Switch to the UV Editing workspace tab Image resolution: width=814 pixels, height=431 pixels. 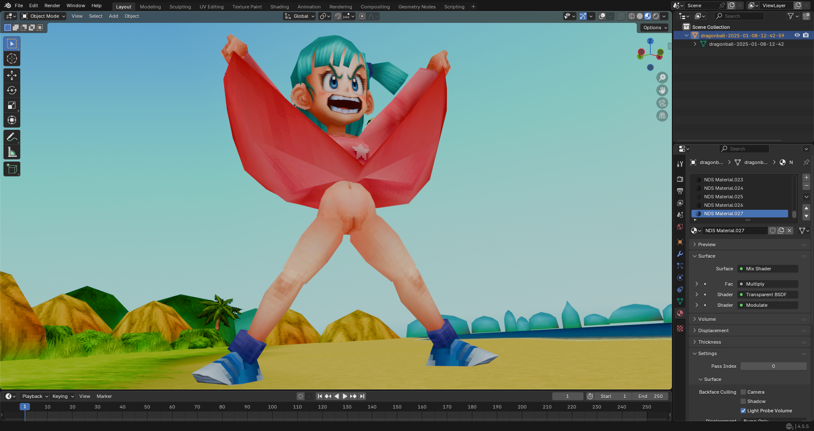(x=212, y=7)
